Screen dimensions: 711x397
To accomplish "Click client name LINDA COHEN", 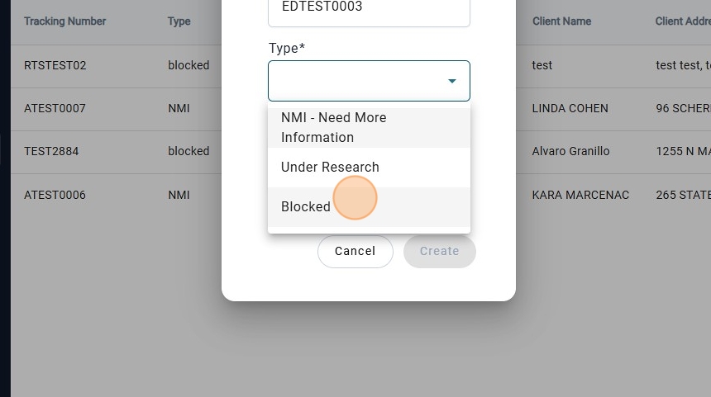I will (x=570, y=108).
